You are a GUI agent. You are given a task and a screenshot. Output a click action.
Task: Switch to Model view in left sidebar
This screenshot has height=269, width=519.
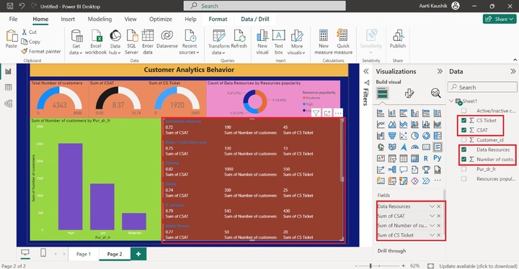click(8, 104)
